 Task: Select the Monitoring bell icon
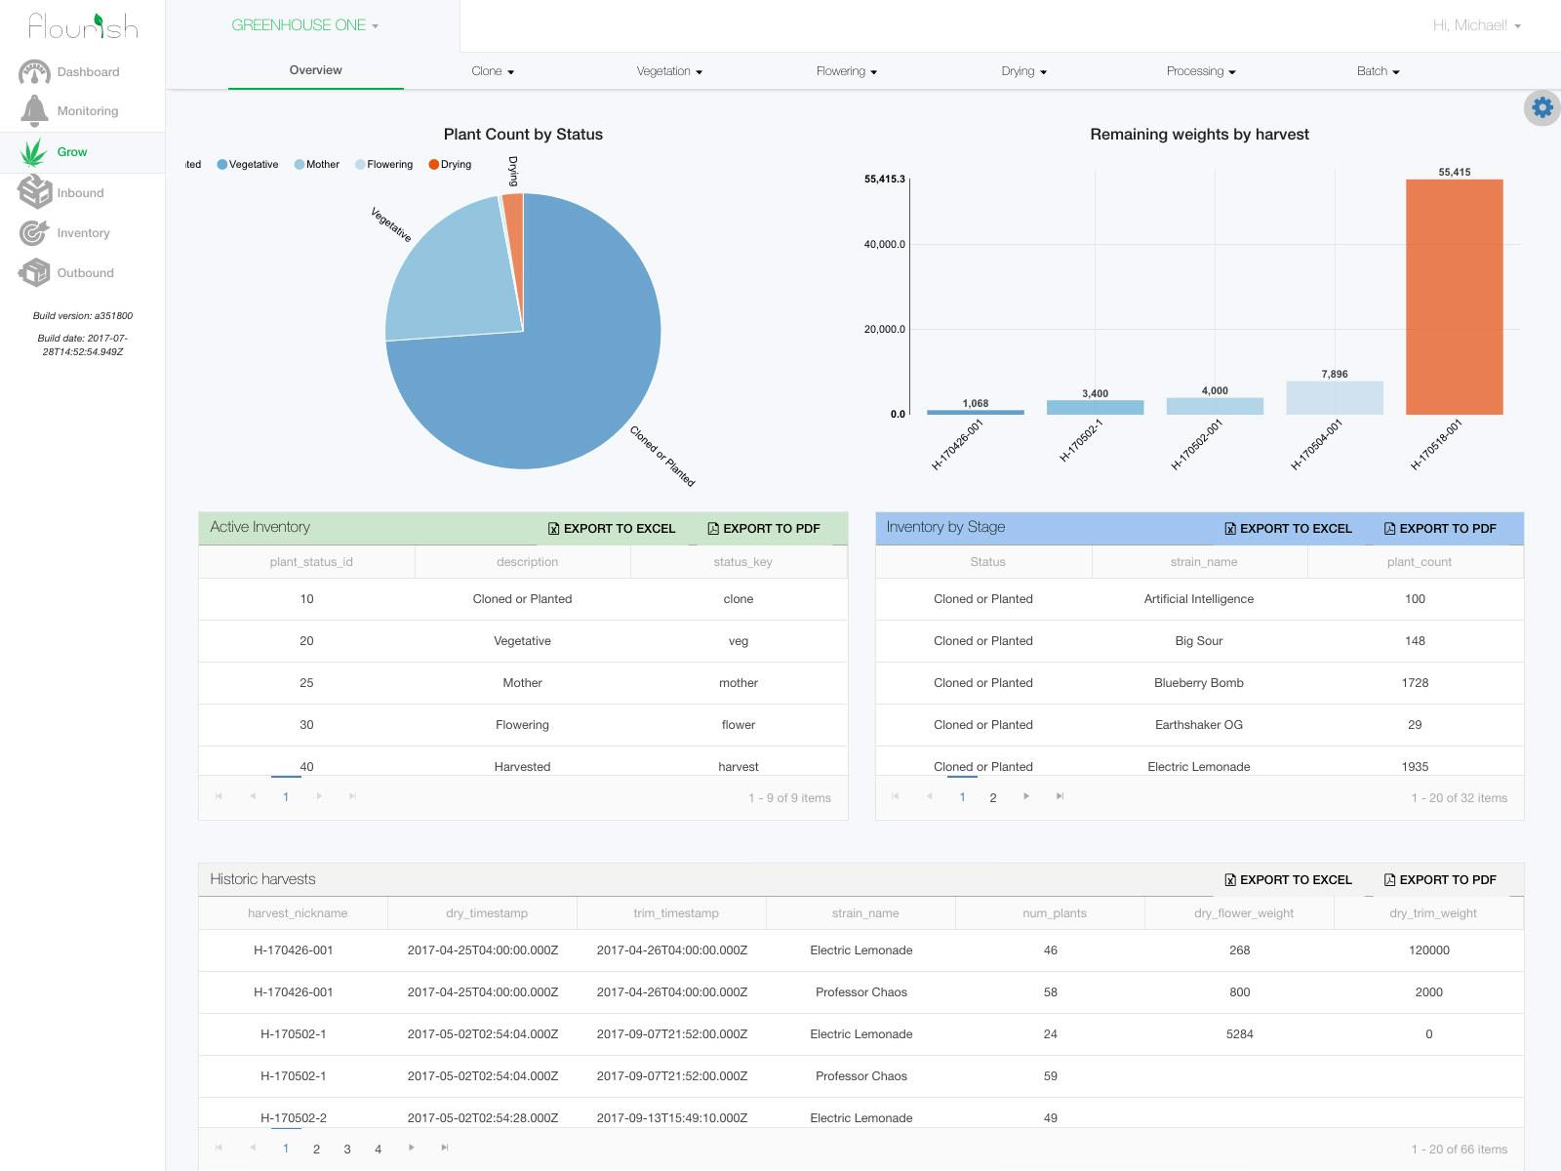pos(34,110)
